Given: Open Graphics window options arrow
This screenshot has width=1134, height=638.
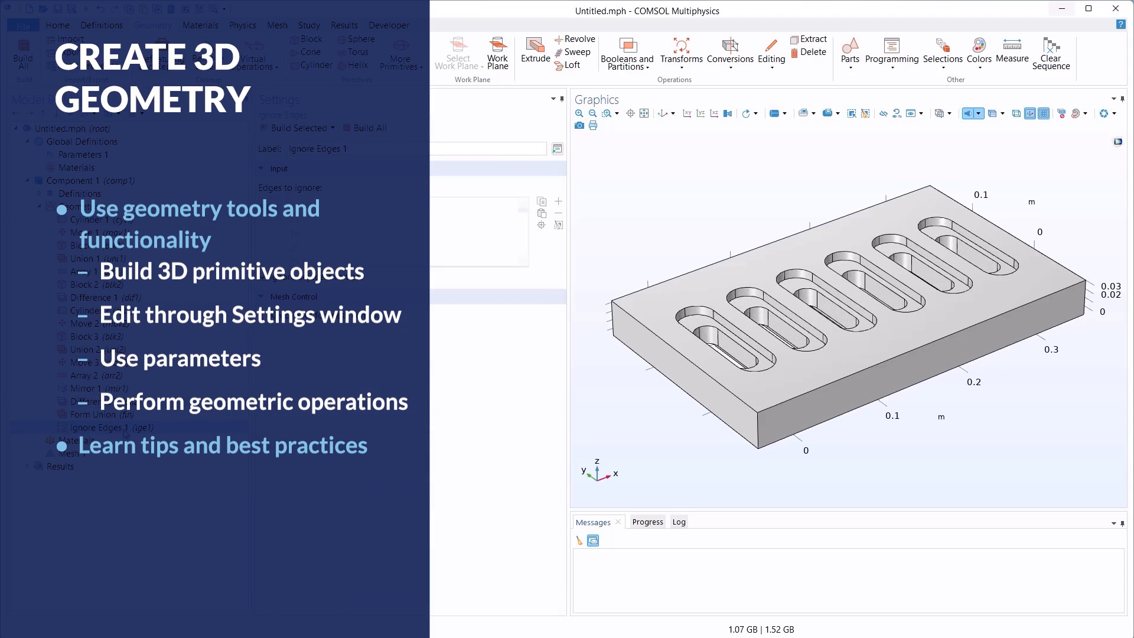Looking at the screenshot, I should (x=1114, y=99).
